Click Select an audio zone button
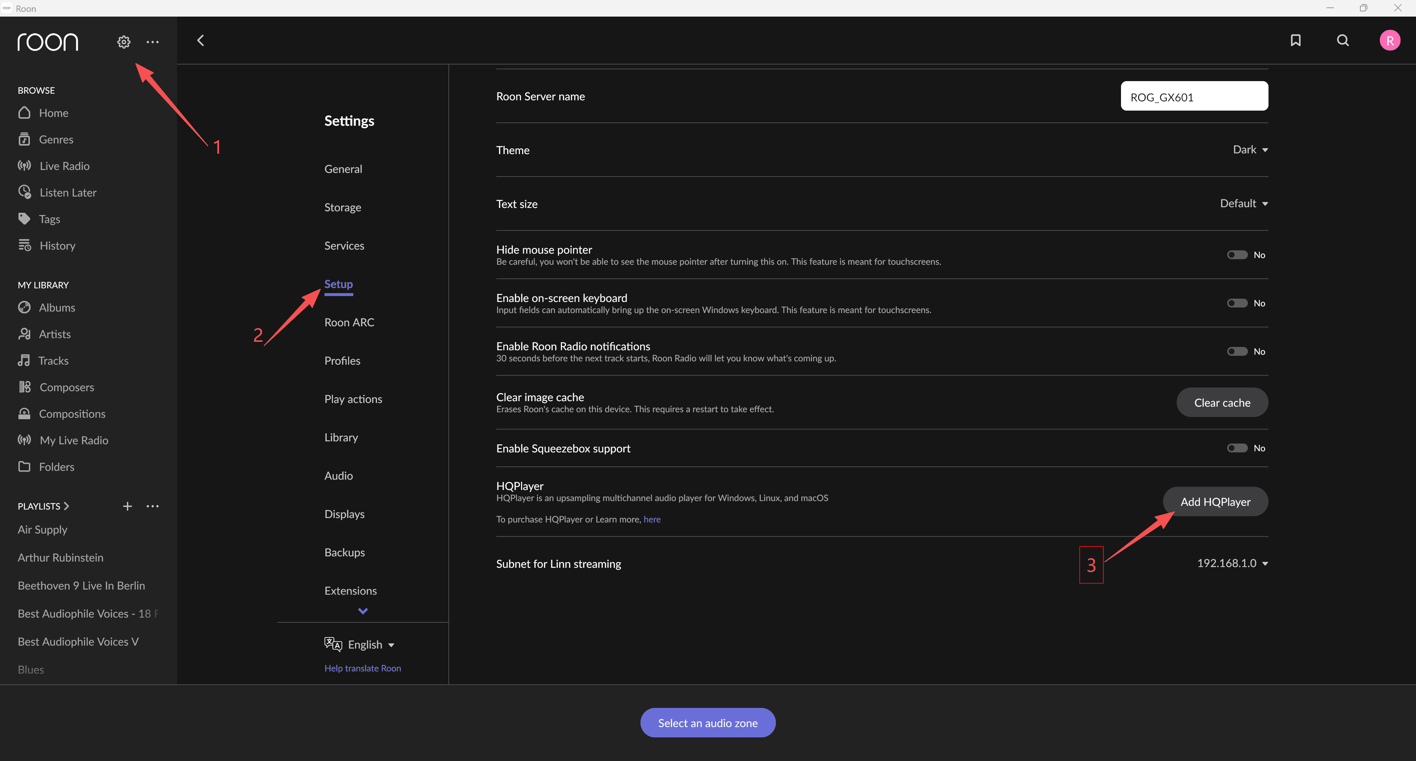The width and height of the screenshot is (1416, 761). [x=708, y=723]
